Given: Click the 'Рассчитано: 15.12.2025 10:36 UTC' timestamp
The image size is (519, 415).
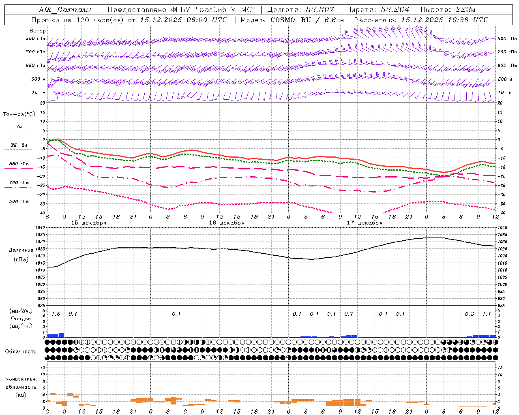Looking at the screenshot, I should click(421, 20).
